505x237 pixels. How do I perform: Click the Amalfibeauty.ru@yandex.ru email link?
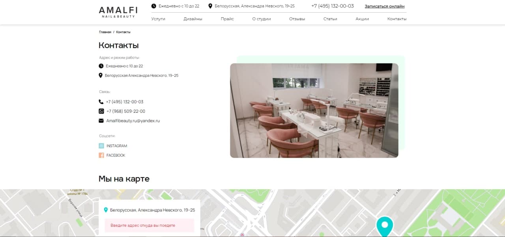pyautogui.click(x=133, y=121)
